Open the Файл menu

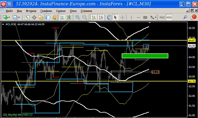[9, 11]
